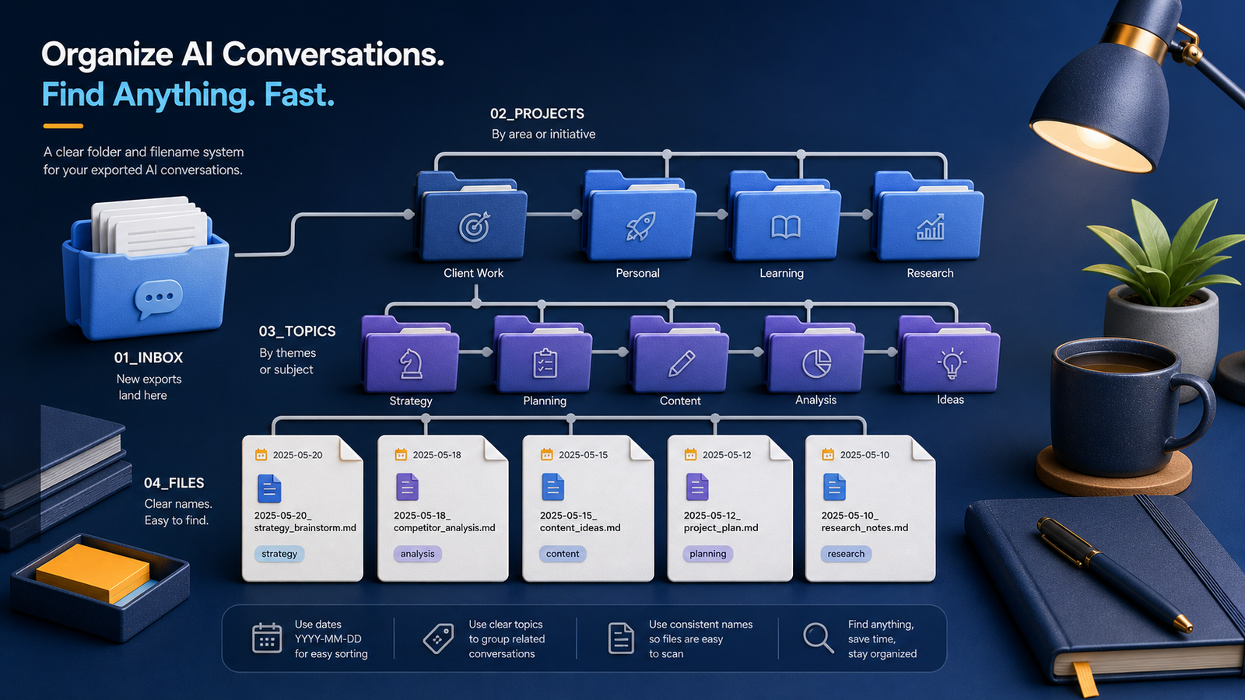Click the content tag pill
The image size is (1245, 700).
coord(563,554)
